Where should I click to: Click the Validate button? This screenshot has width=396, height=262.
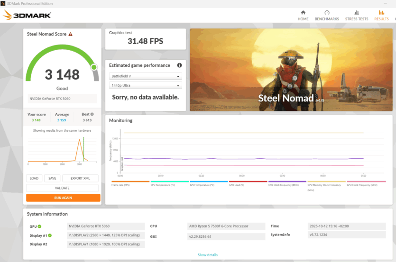(63, 188)
